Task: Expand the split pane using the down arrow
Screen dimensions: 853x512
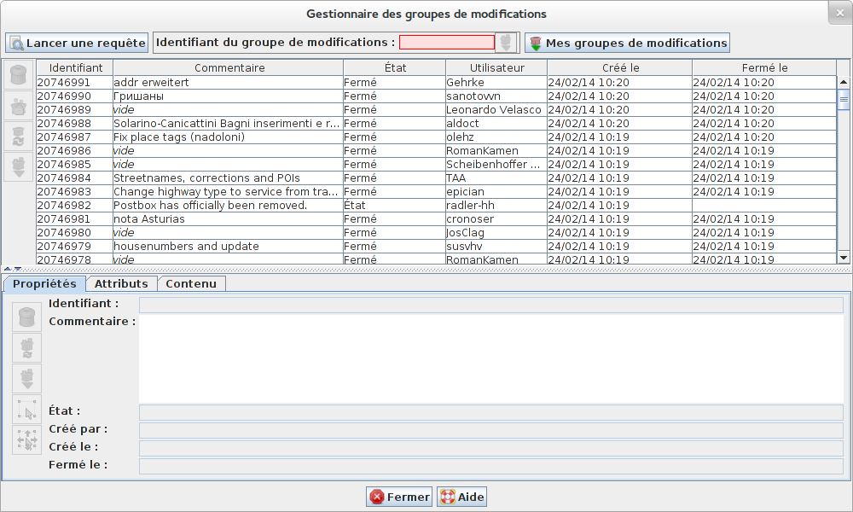Action: 17,269
